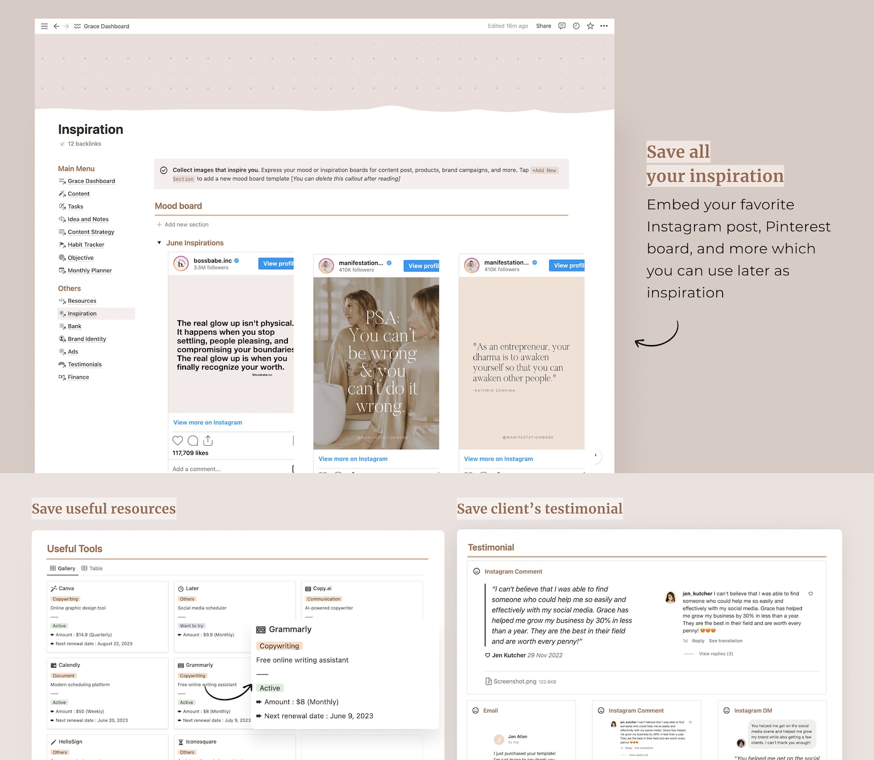The width and height of the screenshot is (874, 760).
Task: Go back with the left arrow
Action: pos(56,26)
